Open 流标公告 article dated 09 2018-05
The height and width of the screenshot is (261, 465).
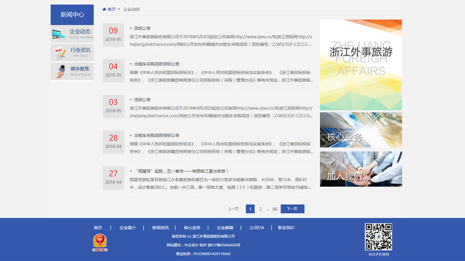pos(142,28)
